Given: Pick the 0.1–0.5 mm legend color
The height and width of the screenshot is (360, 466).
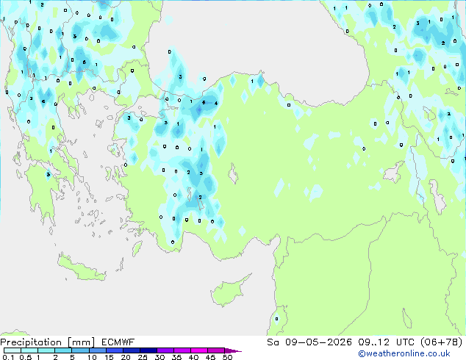Looking at the screenshot, I should point(12,350).
